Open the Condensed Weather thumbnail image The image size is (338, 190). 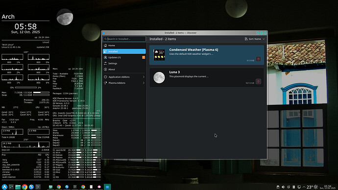[x=159, y=55]
